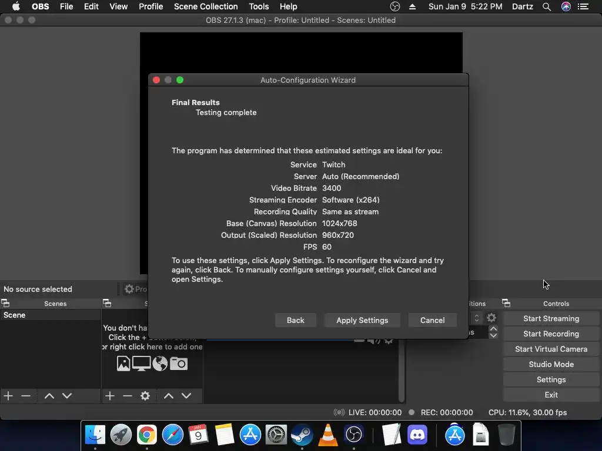
Task: Enable Studio Mode
Action: click(x=551, y=365)
